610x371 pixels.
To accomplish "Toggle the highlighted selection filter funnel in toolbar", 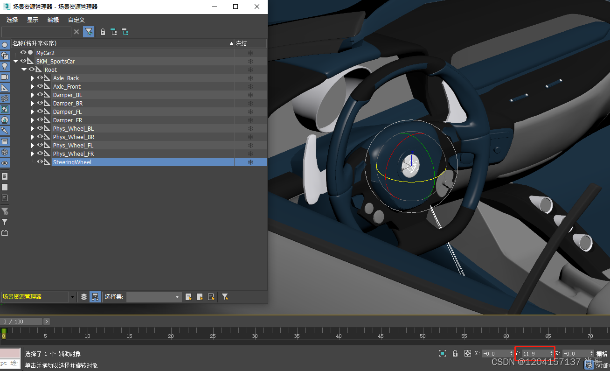I will [x=89, y=32].
